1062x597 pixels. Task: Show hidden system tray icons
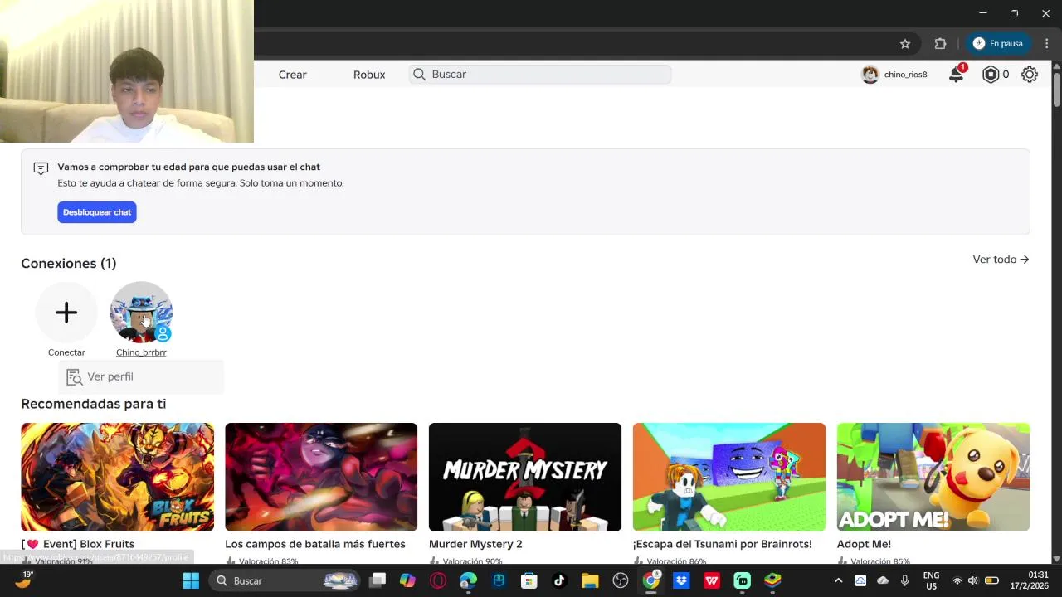tap(838, 580)
